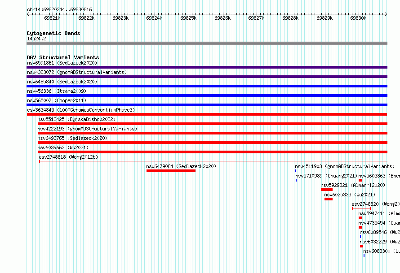Select nsv5710989 (Chuang2021) label
Viewport: 400px width, 273px height.
[x=326, y=176]
